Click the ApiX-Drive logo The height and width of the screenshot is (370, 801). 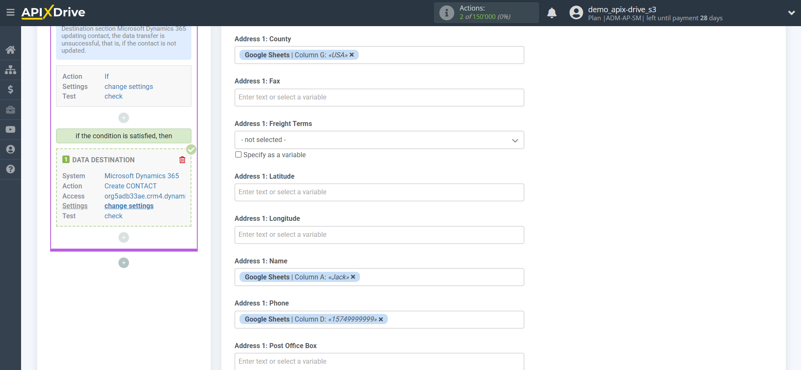pos(53,12)
